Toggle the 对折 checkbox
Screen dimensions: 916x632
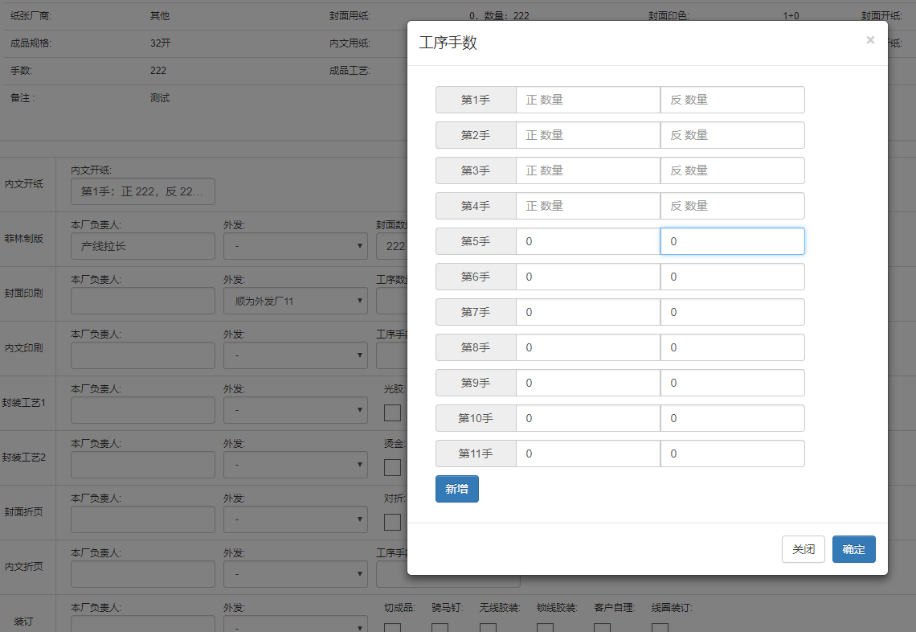coord(393,522)
